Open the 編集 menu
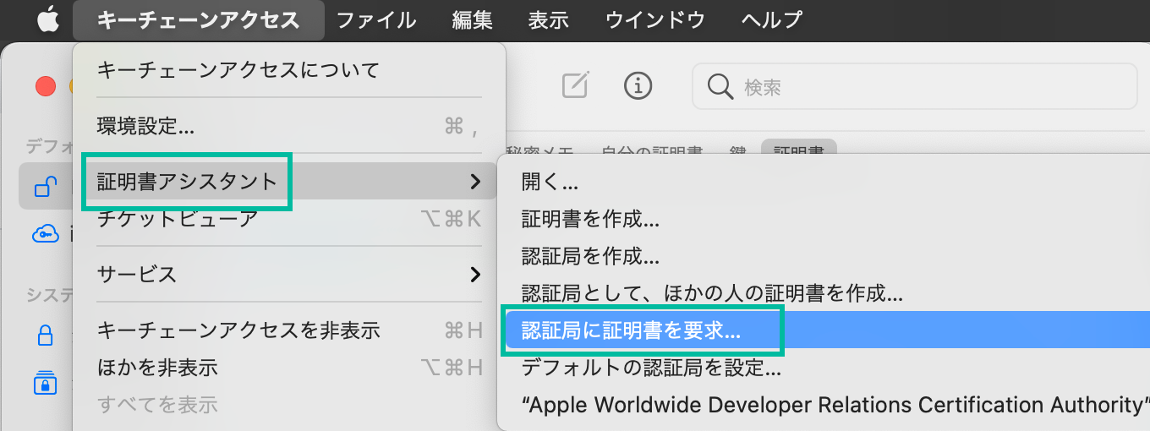The height and width of the screenshot is (431, 1150). (x=472, y=20)
